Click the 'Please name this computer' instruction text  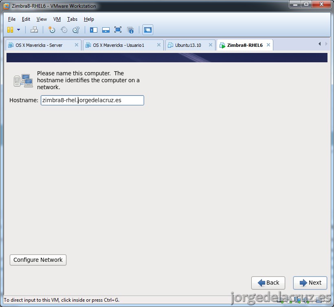(x=88, y=80)
